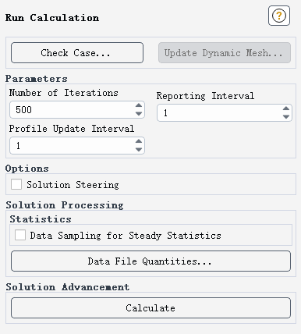Decrease Number of Iterations with down arrow

pyautogui.click(x=139, y=114)
